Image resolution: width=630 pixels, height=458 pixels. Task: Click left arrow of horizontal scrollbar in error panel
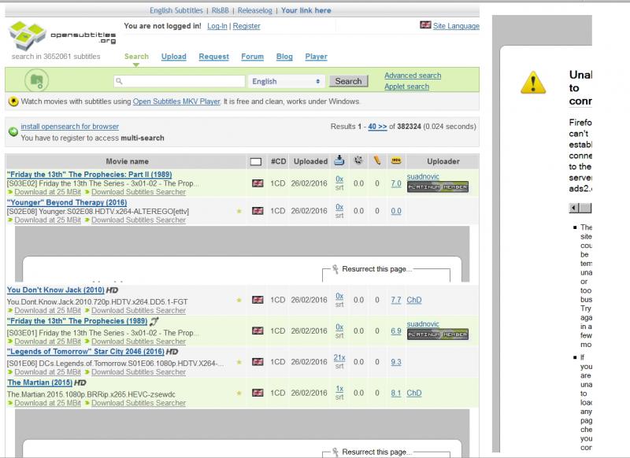click(x=574, y=209)
